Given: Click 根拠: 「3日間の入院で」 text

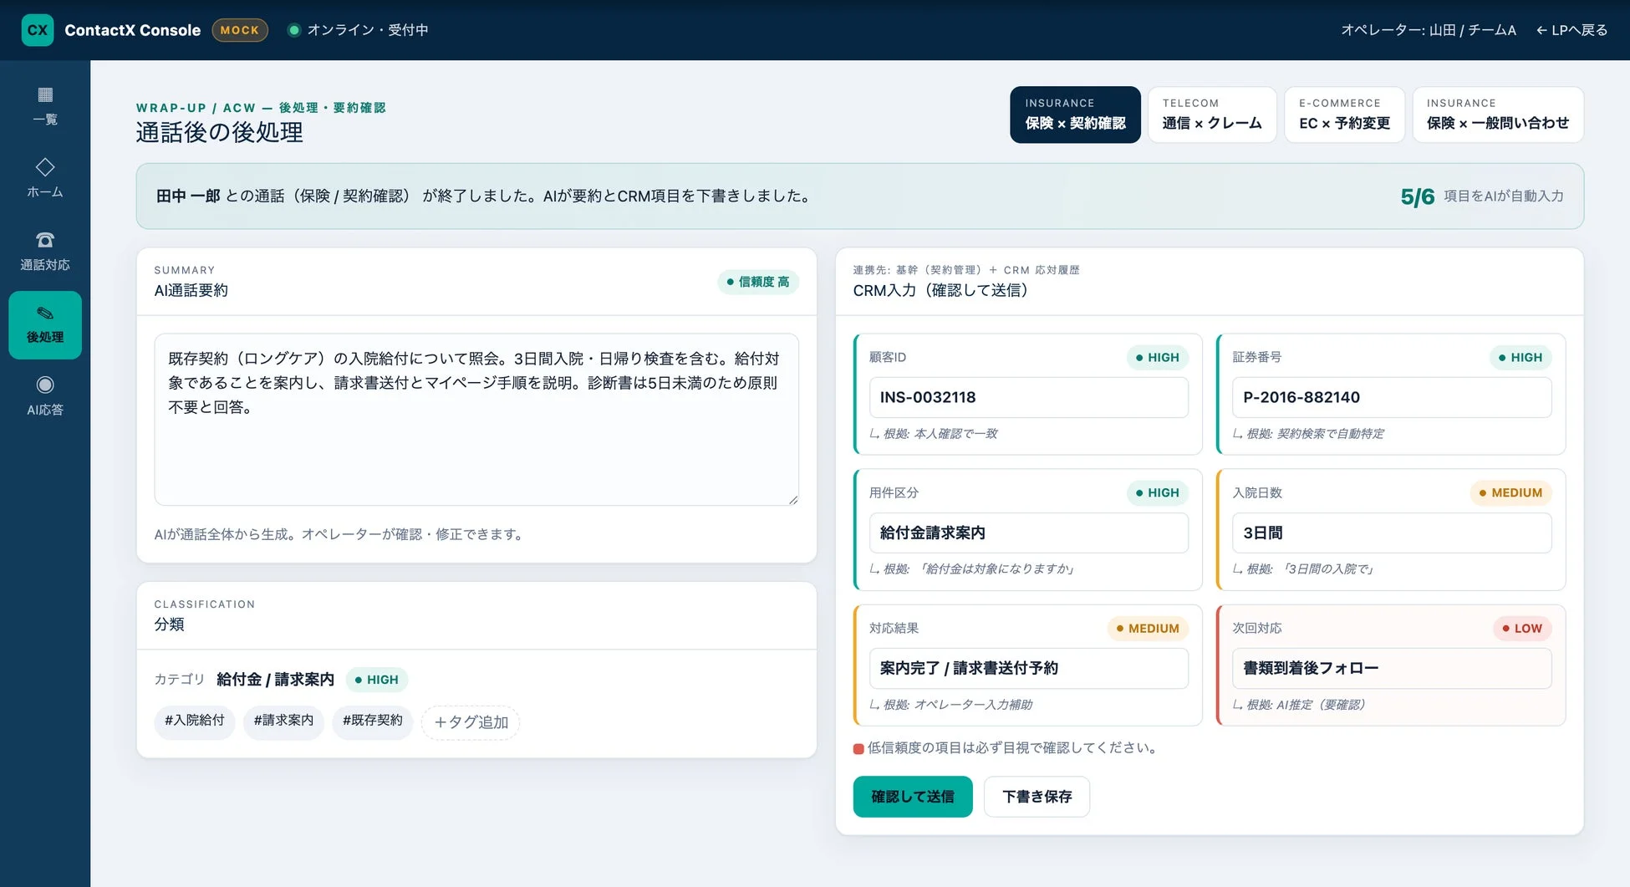Looking at the screenshot, I should click(1311, 568).
